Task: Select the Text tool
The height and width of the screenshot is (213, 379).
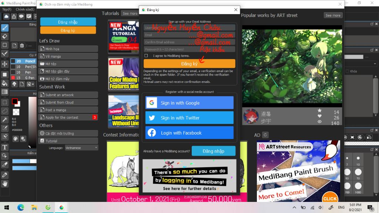Action: [x=4, y=147]
